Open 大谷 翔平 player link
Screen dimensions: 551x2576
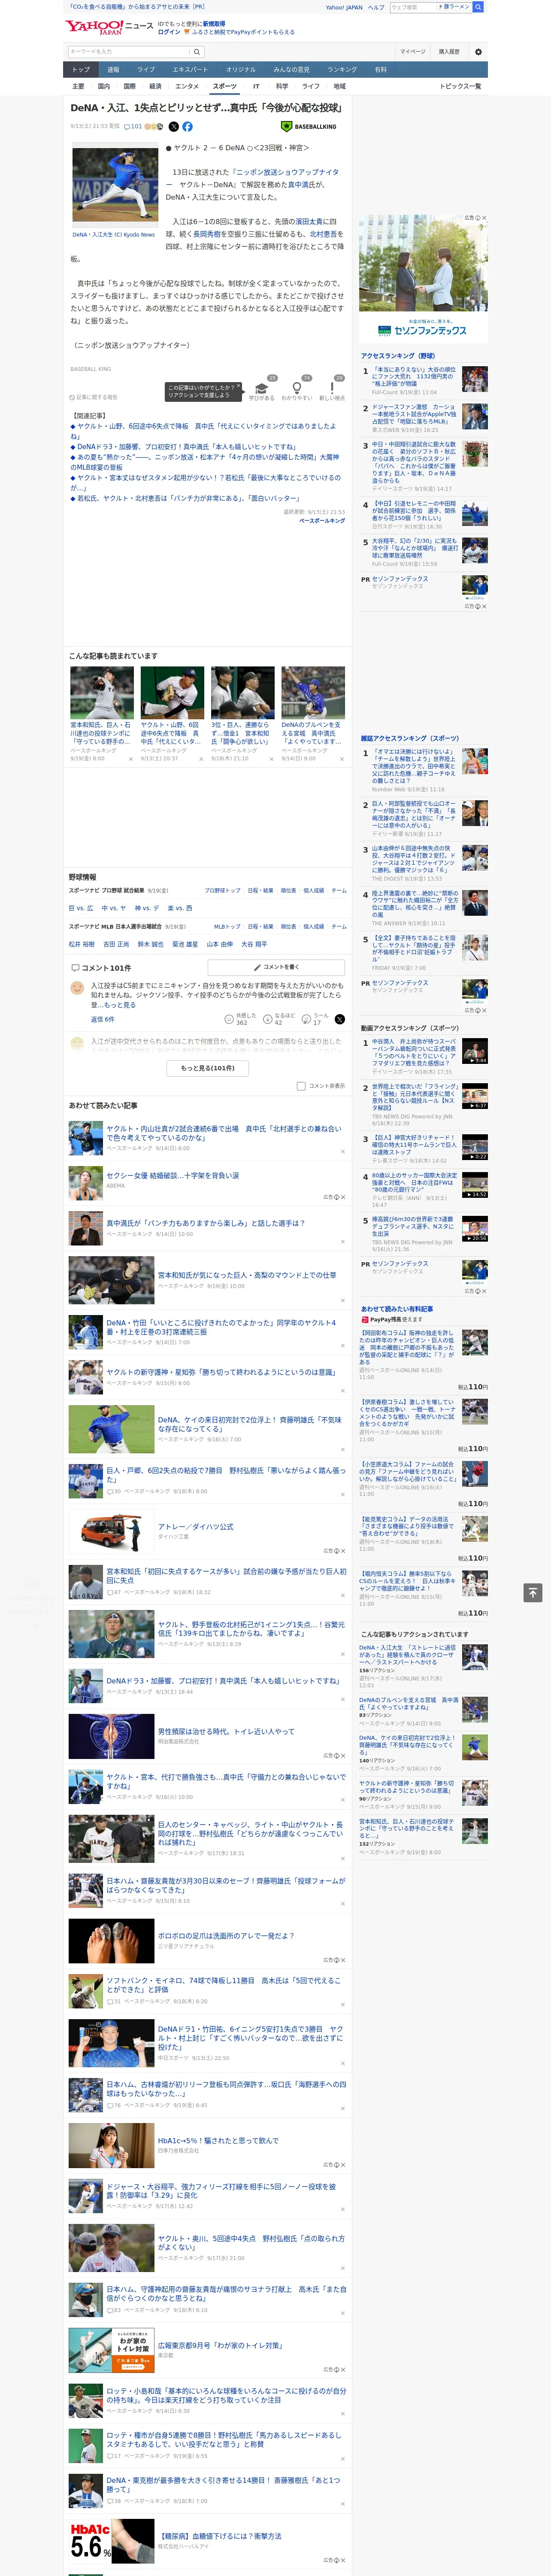pyautogui.click(x=254, y=944)
